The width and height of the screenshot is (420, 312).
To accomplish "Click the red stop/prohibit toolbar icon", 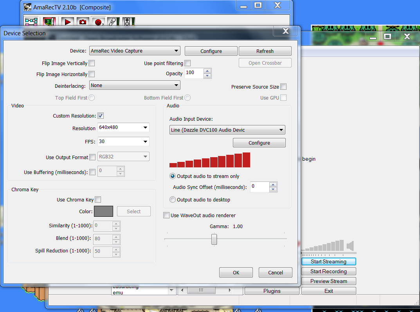I will point(98,22).
